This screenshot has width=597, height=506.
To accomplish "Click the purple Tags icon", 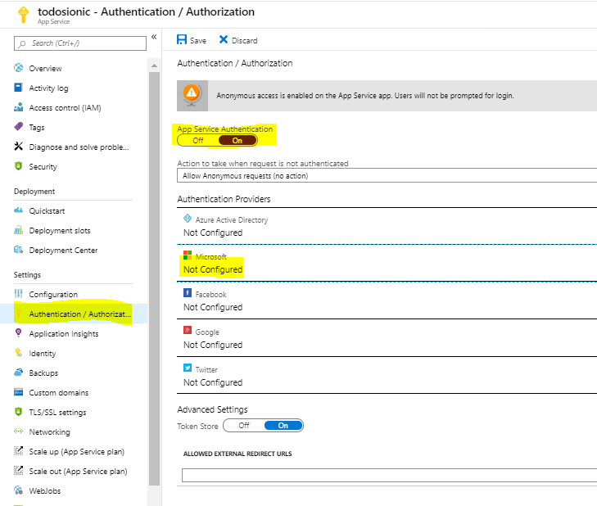I will pos(18,127).
